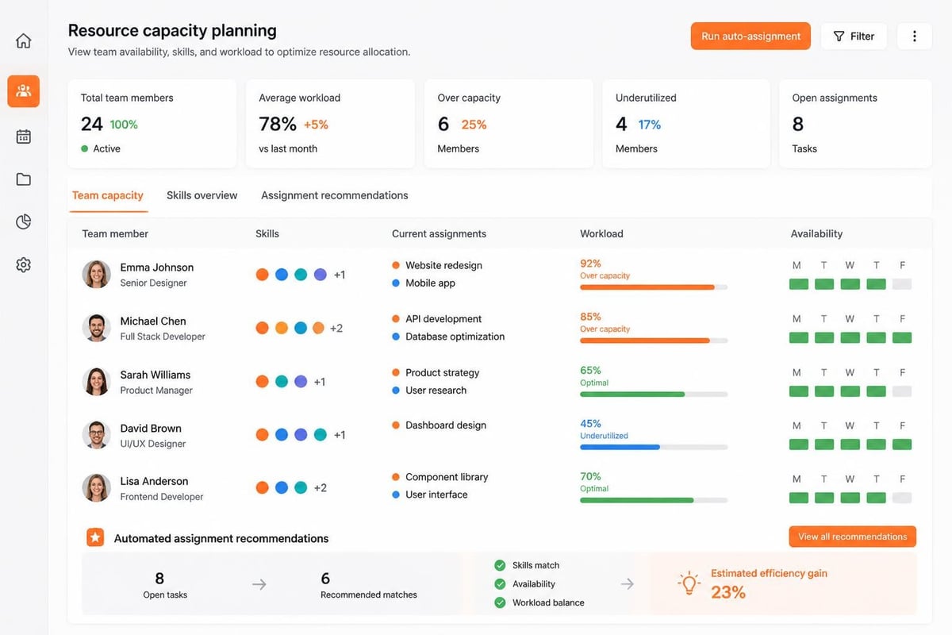
Task: Click Emma Johnson's 92% workload bar
Action: click(654, 287)
